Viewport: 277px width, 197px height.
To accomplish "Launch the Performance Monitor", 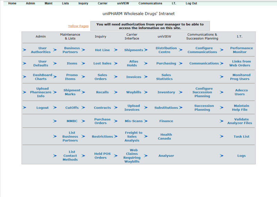I will pos(241,50).
